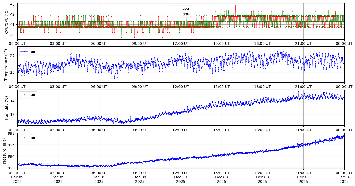Select the air legend marker in the Pressure plot

(x=24, y=138)
